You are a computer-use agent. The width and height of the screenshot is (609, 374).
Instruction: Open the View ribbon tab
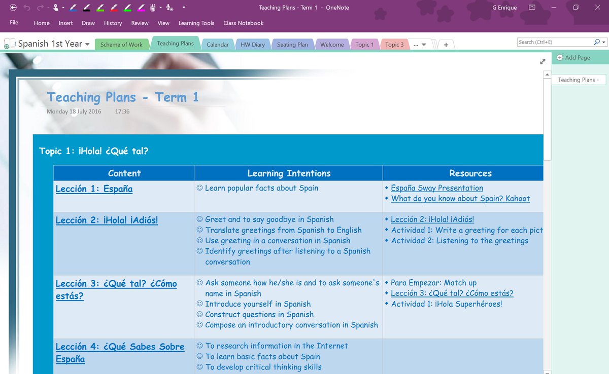tap(163, 23)
